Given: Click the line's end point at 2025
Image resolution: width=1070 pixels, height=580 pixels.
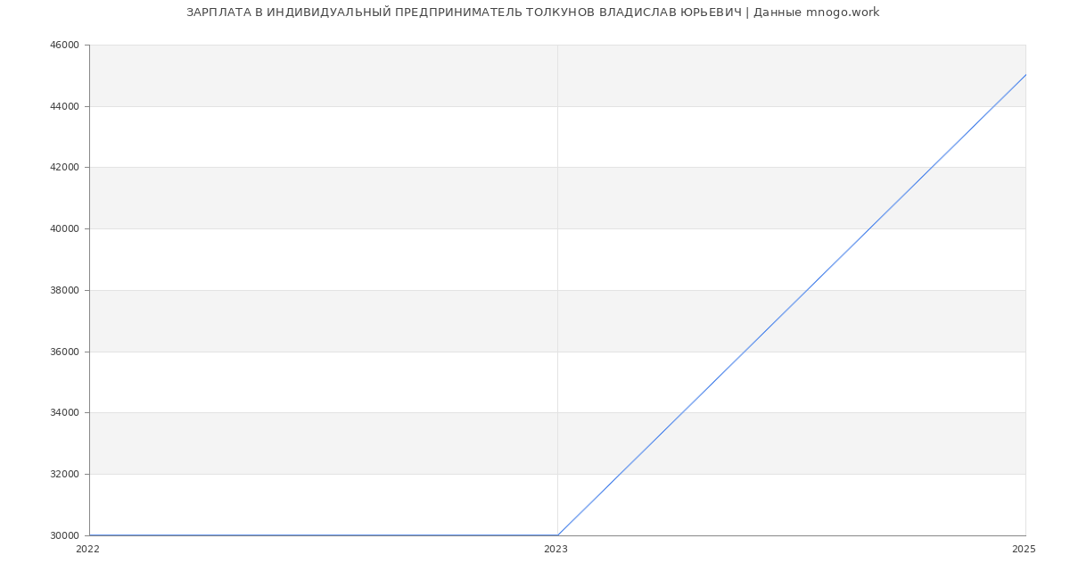Looking at the screenshot, I should (1025, 75).
